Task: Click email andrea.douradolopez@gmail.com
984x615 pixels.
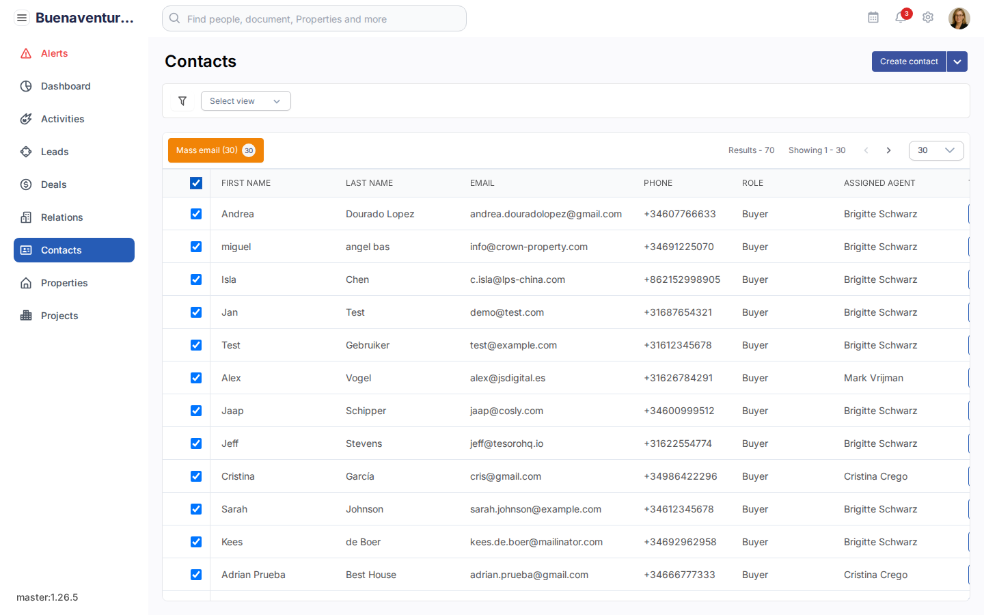Action: pos(546,214)
